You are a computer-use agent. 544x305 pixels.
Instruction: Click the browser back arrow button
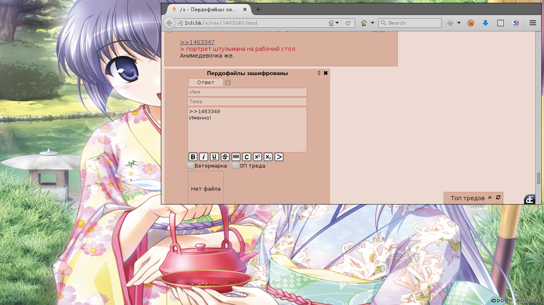[x=169, y=23]
